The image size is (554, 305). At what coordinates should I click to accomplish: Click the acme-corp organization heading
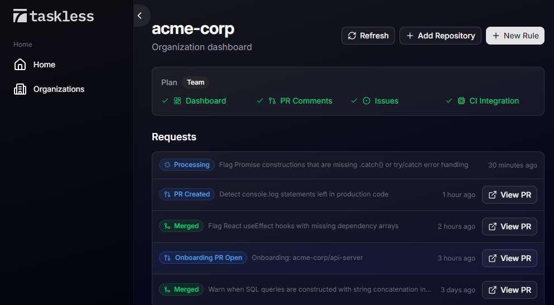[x=193, y=29]
